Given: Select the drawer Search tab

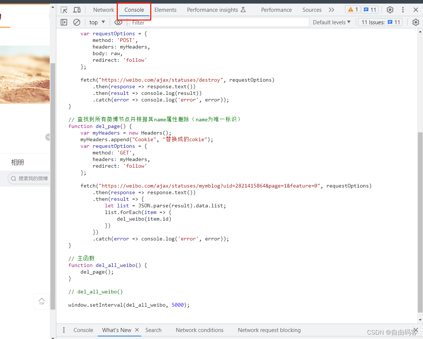Looking at the screenshot, I should (x=153, y=330).
